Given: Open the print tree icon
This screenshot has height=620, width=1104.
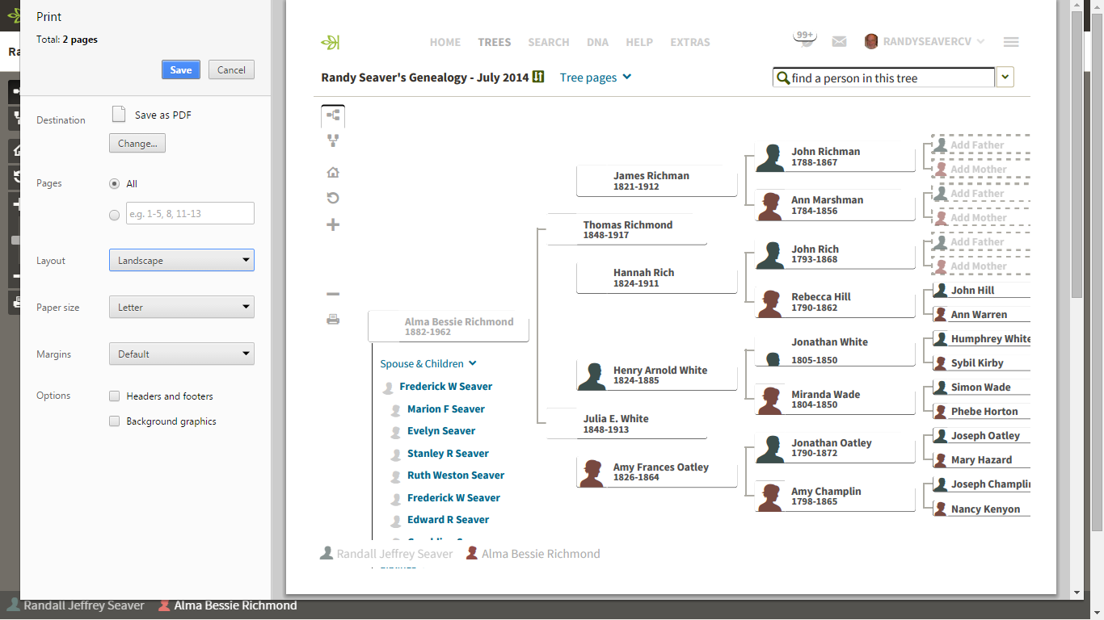Looking at the screenshot, I should 333,319.
